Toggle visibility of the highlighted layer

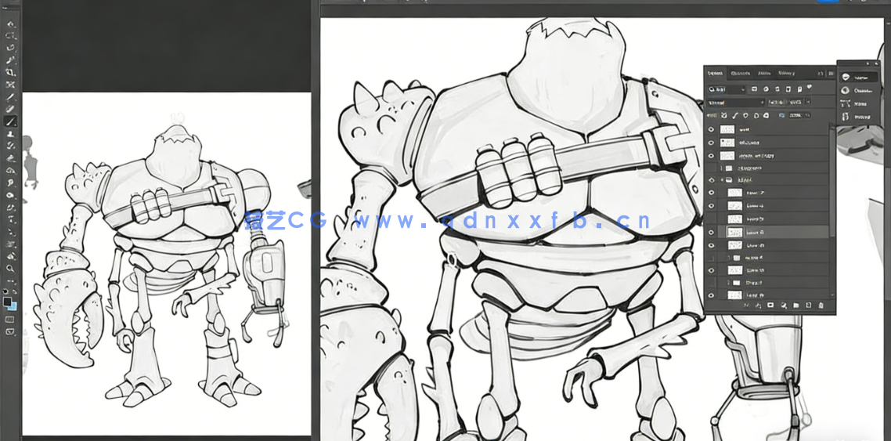pyautogui.click(x=712, y=232)
